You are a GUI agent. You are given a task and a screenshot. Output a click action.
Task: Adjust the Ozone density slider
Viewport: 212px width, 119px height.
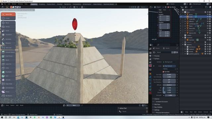point(169,93)
